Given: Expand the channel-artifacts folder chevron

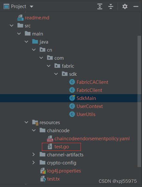Looking at the screenshot, I should [33, 154].
